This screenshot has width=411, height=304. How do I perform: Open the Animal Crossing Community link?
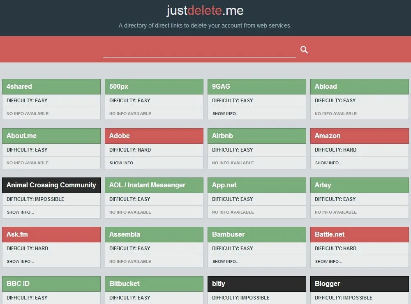point(51,185)
